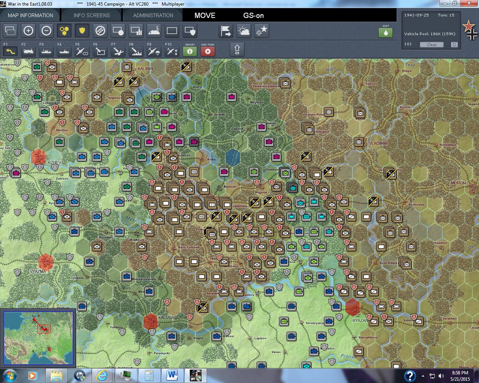Toggle the SOFT factors droplet indicator

coord(386,33)
